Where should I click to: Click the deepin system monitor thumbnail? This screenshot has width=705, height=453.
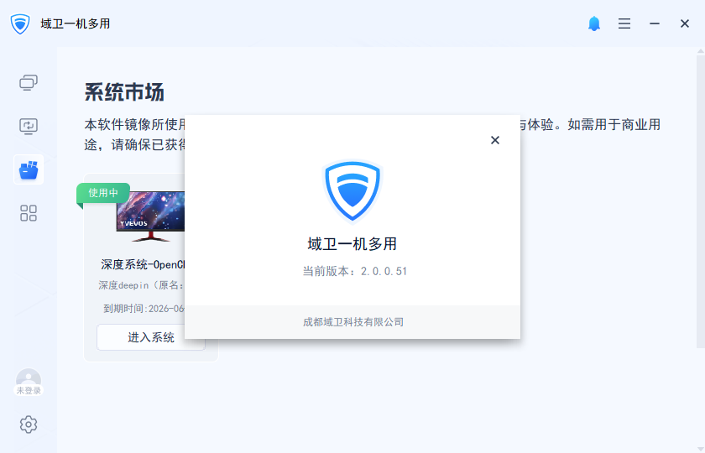[150, 216]
